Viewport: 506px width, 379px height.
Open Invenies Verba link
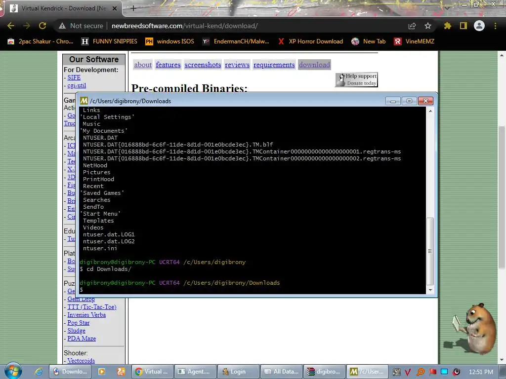[x=86, y=315]
